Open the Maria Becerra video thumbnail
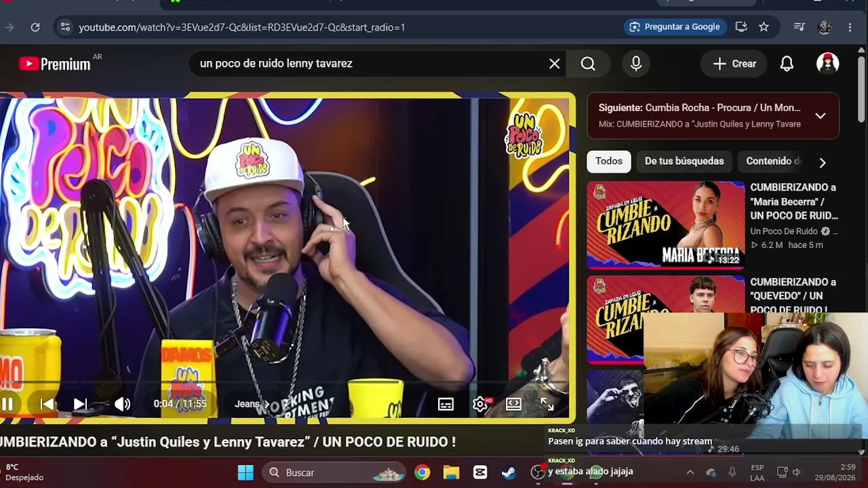The height and width of the screenshot is (488, 868). tap(666, 225)
